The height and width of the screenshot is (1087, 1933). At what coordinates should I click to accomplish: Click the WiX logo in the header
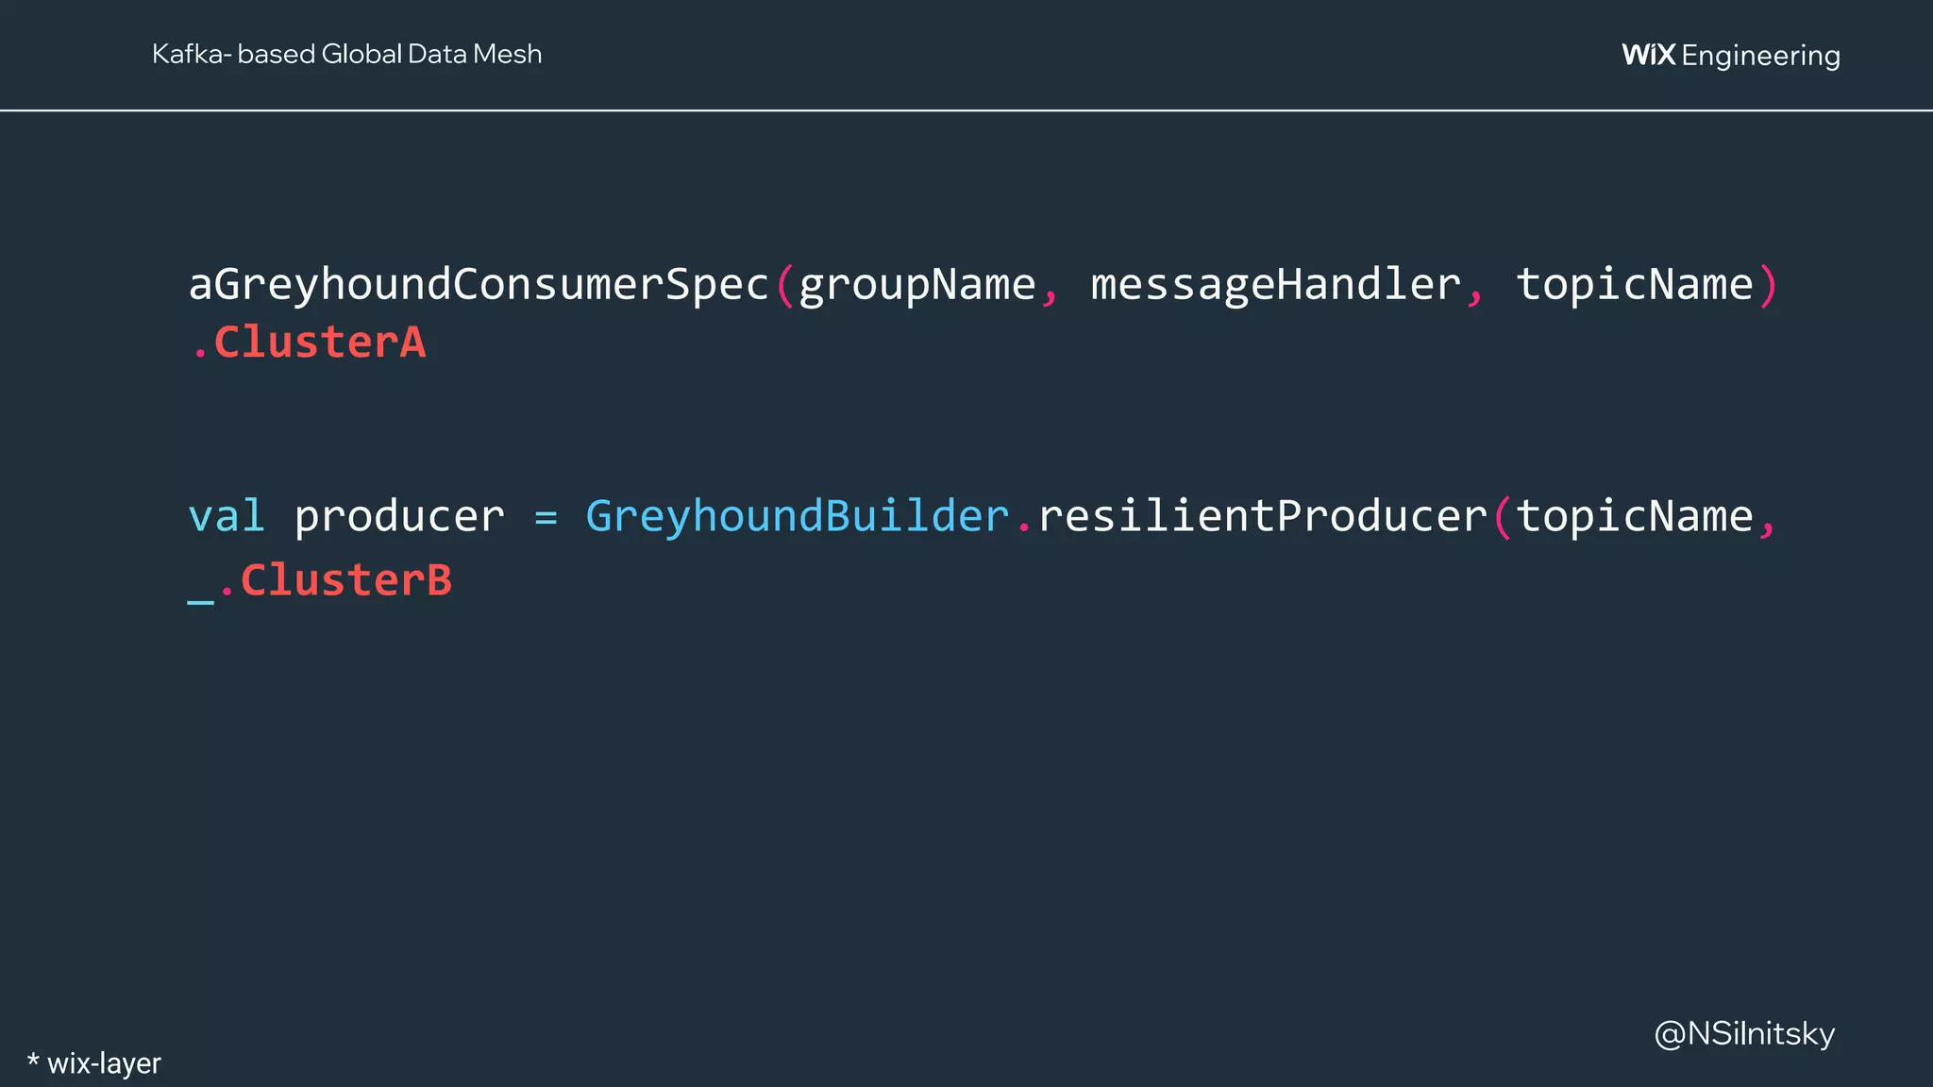(1648, 55)
